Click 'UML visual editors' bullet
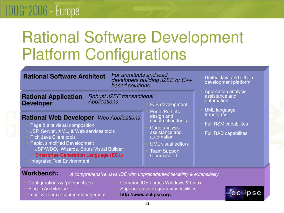Image resolution: width=284 pixels, height=213 pixels. click(169, 144)
